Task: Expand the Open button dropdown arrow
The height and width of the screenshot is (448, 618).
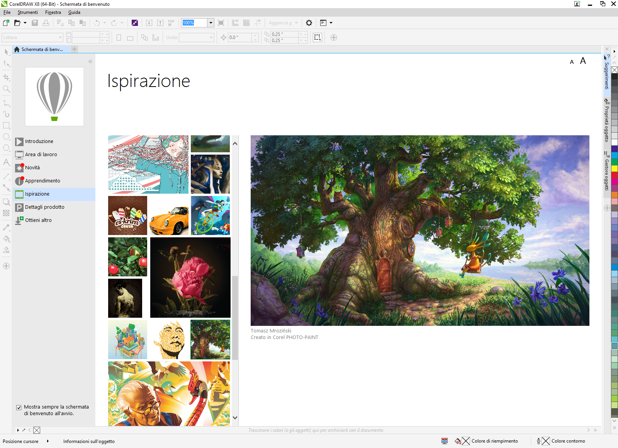Action: [25, 23]
